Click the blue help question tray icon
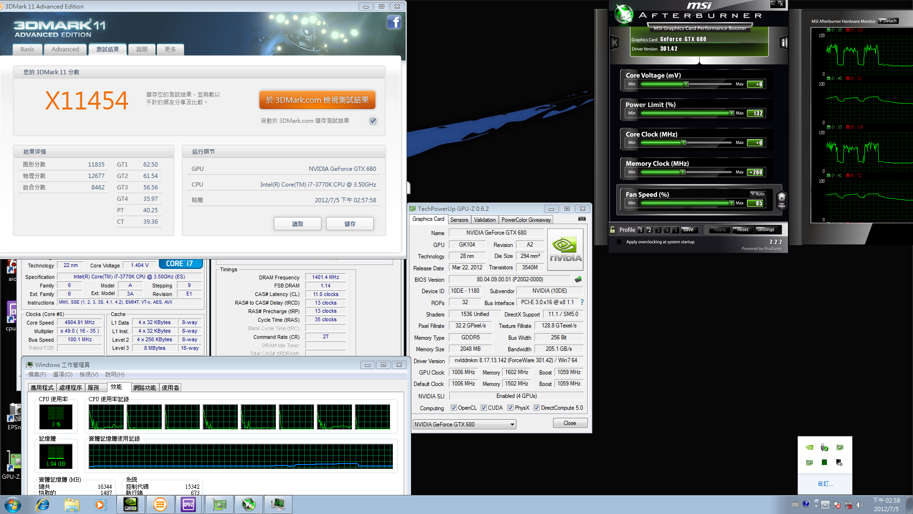 click(806, 504)
